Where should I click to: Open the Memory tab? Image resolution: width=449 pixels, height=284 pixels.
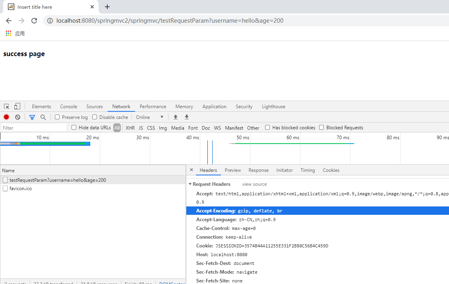pos(184,106)
